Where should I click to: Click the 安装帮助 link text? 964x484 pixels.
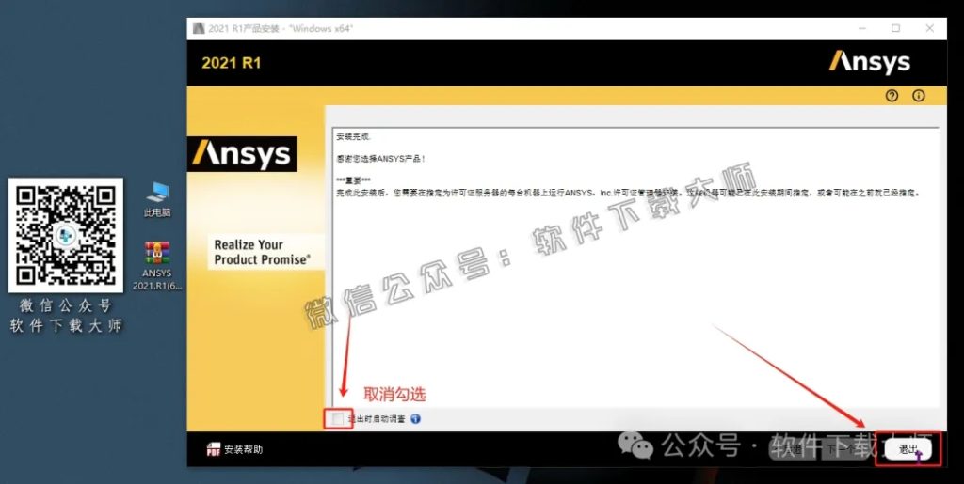(x=244, y=449)
